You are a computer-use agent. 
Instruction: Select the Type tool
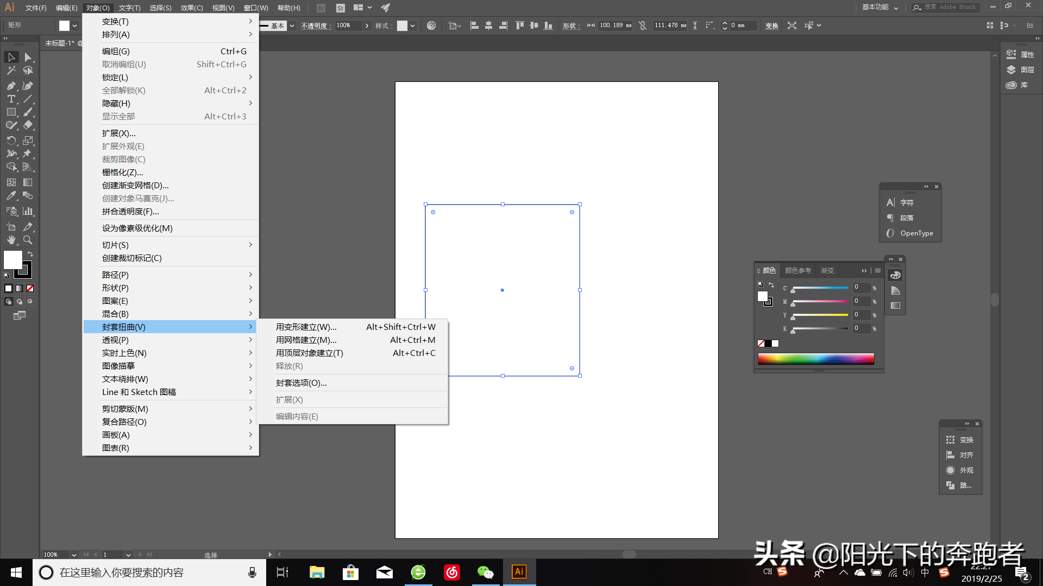click(x=11, y=99)
